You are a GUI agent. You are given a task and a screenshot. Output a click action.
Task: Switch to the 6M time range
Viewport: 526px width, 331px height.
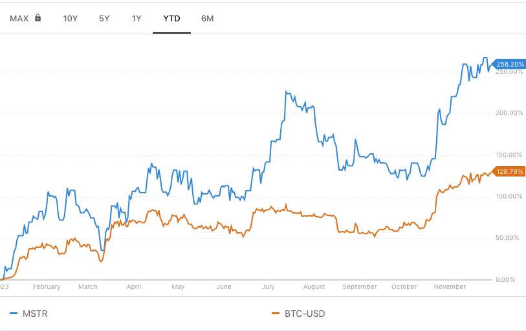(x=207, y=19)
